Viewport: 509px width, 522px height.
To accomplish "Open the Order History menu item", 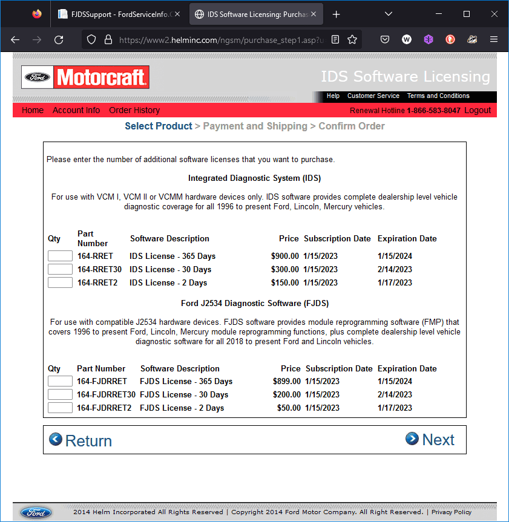I will (134, 110).
